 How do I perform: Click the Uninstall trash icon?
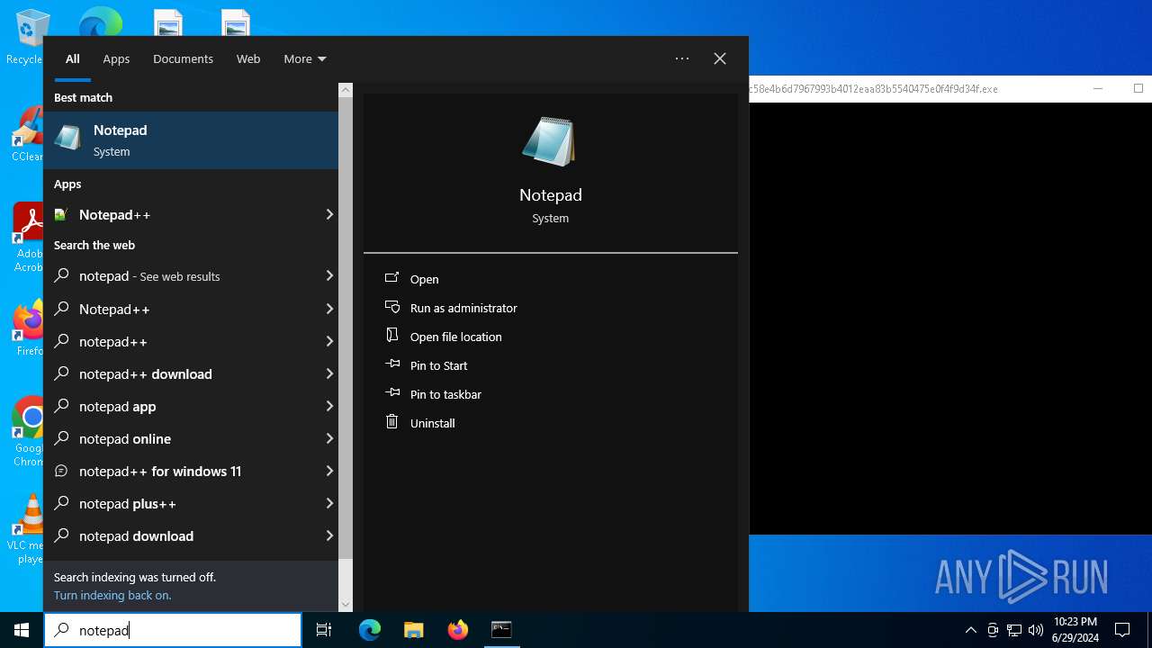tap(391, 422)
